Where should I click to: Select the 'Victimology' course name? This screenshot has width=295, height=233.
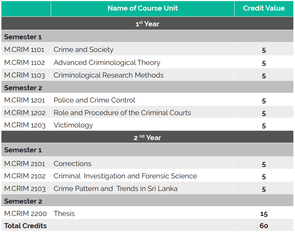coord(73,125)
